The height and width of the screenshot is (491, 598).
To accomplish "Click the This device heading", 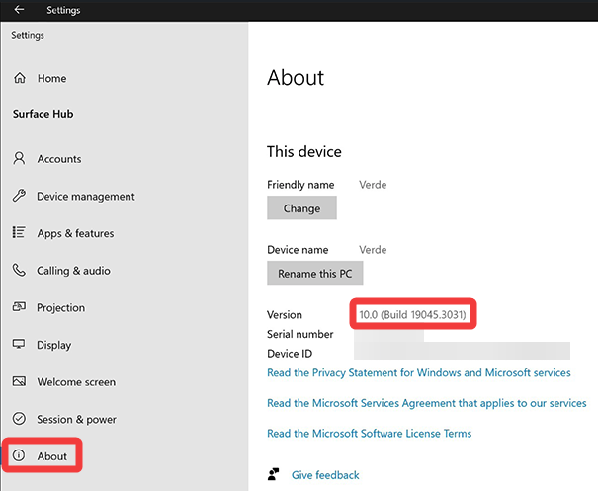I will 304,152.
